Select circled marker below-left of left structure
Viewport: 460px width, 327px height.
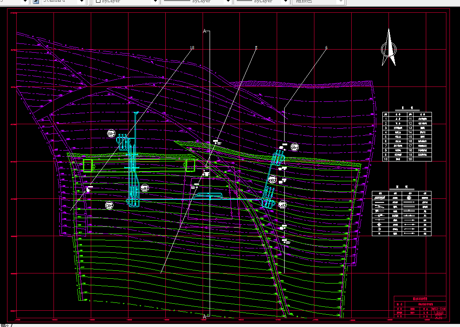coord(109,205)
